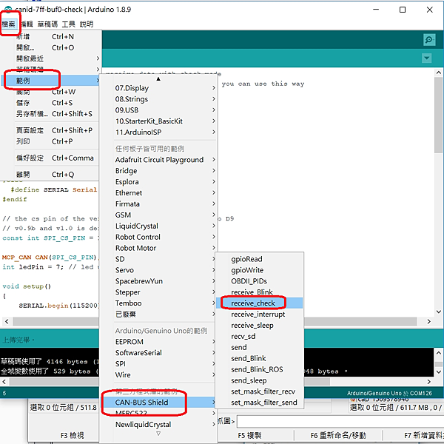Screen dimensions: 444x444
Task: Open the Serial Monitor magnifier icon
Action: pyautogui.click(x=429, y=40)
